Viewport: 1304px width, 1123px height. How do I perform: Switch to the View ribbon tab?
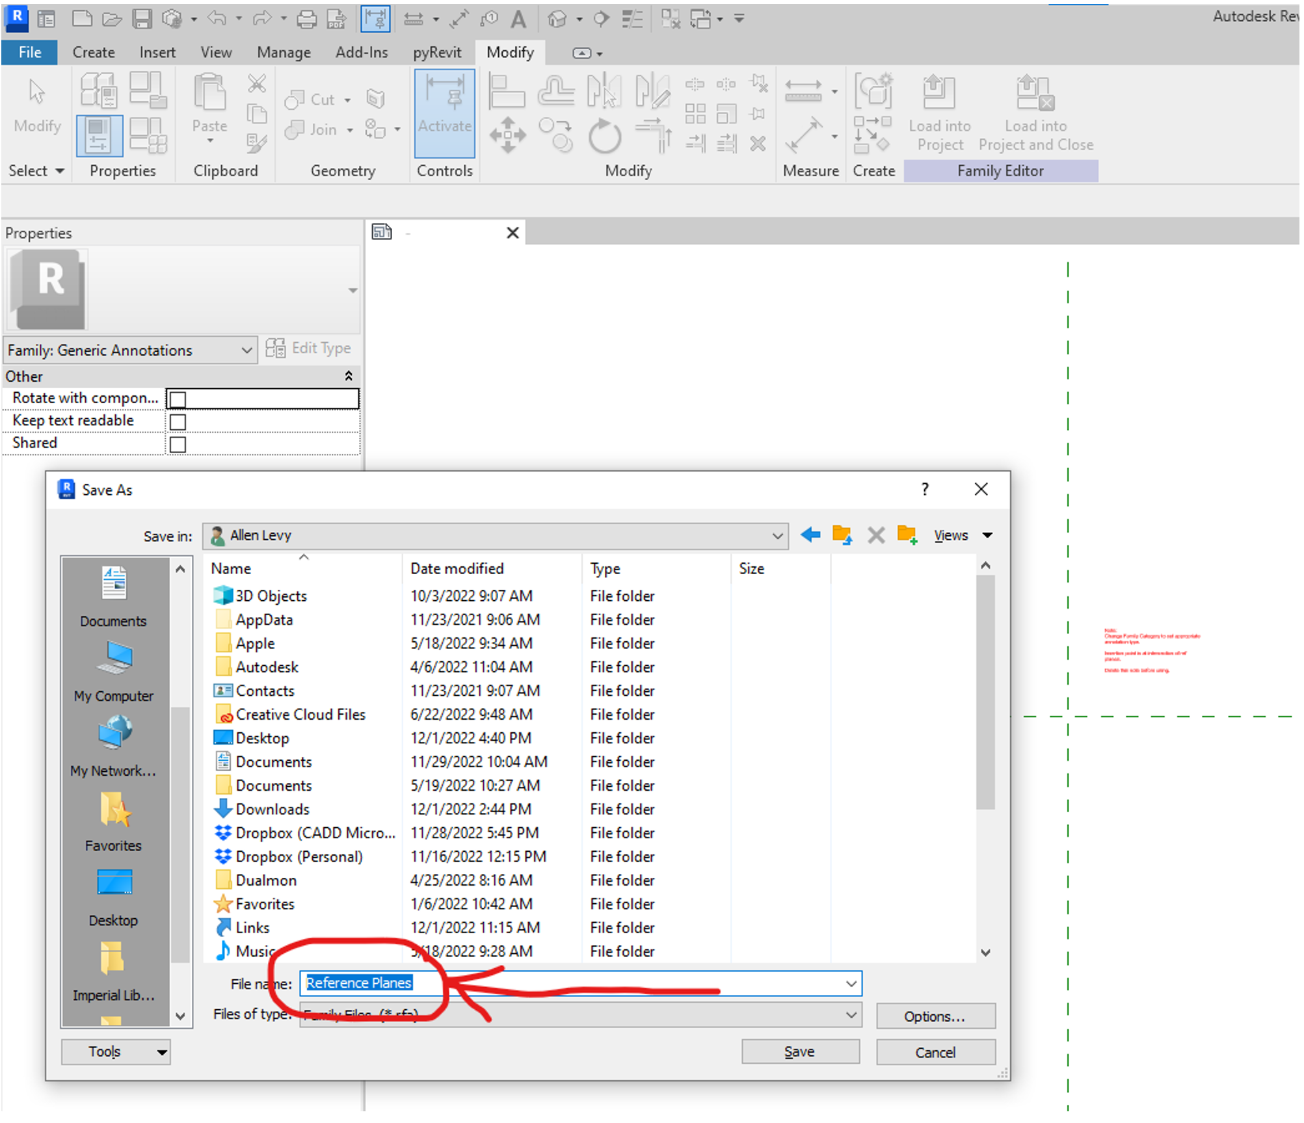[216, 53]
